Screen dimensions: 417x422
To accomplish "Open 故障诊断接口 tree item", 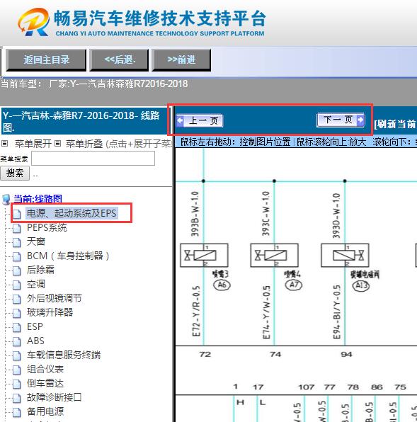I will pos(54,397).
